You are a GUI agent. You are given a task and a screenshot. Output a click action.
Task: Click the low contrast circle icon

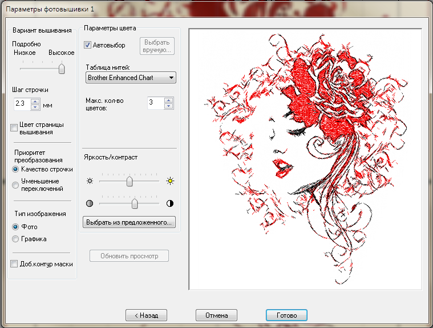coord(90,203)
